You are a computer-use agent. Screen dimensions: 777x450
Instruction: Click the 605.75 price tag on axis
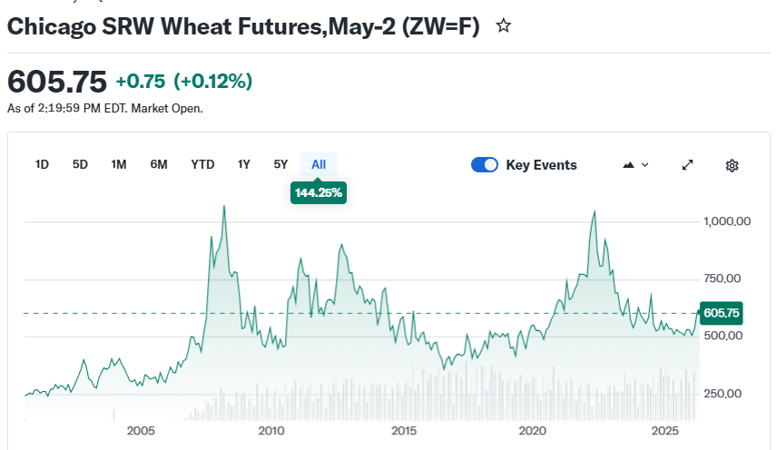click(722, 313)
